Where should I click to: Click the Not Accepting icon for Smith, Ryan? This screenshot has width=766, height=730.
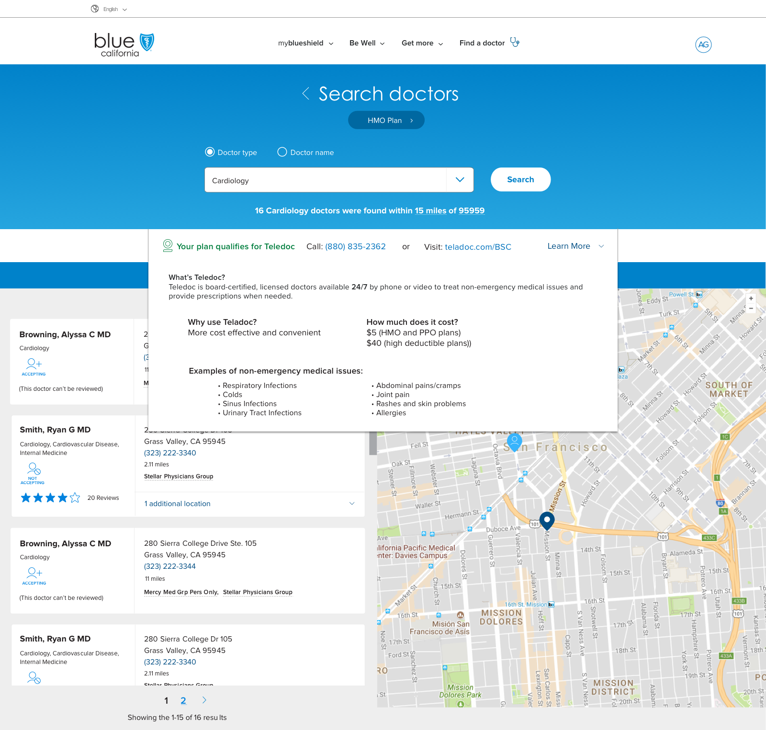(x=33, y=474)
